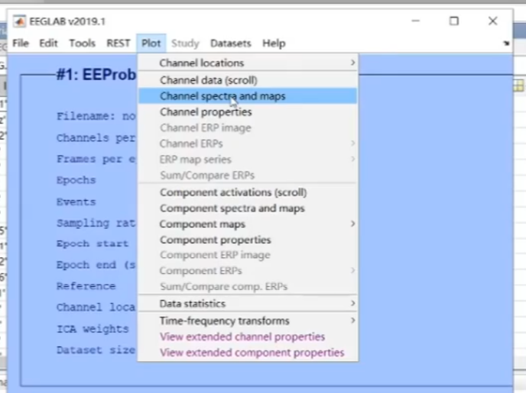The height and width of the screenshot is (393, 526).
Task: Open Channel properties from Plot menu
Action: click(x=205, y=112)
